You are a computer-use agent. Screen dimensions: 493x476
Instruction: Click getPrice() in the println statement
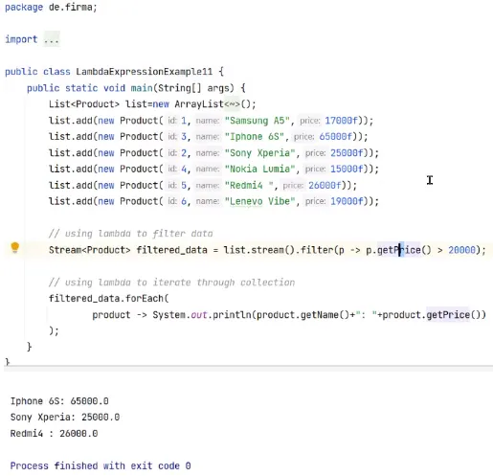click(x=456, y=315)
